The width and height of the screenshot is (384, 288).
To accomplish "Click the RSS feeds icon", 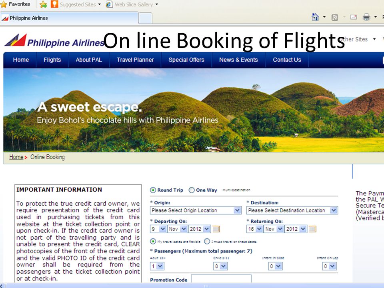I will tap(335, 17).
